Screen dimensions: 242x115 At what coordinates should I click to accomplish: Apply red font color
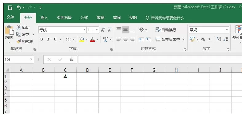pos(92,39)
